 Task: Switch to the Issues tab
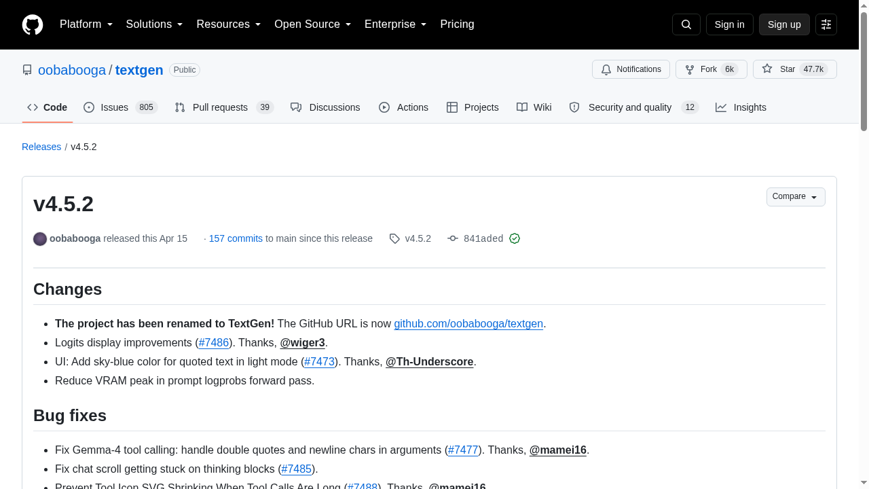[120, 107]
